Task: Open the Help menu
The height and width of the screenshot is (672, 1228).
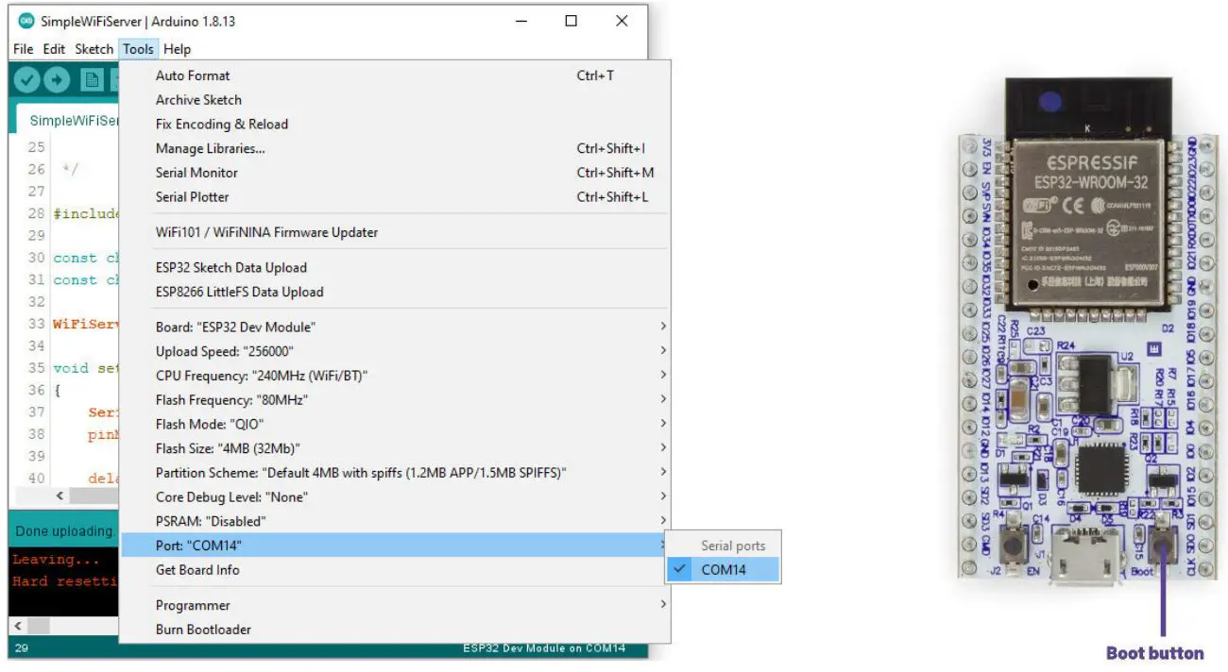Action: pos(177,49)
